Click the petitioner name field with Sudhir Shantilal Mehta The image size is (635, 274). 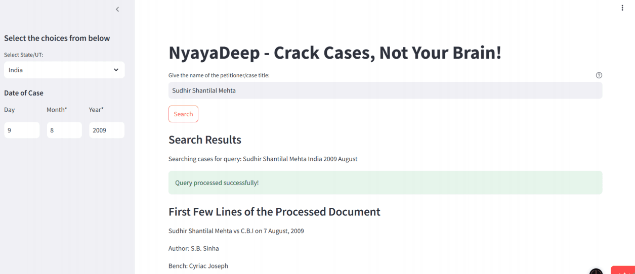[385, 90]
